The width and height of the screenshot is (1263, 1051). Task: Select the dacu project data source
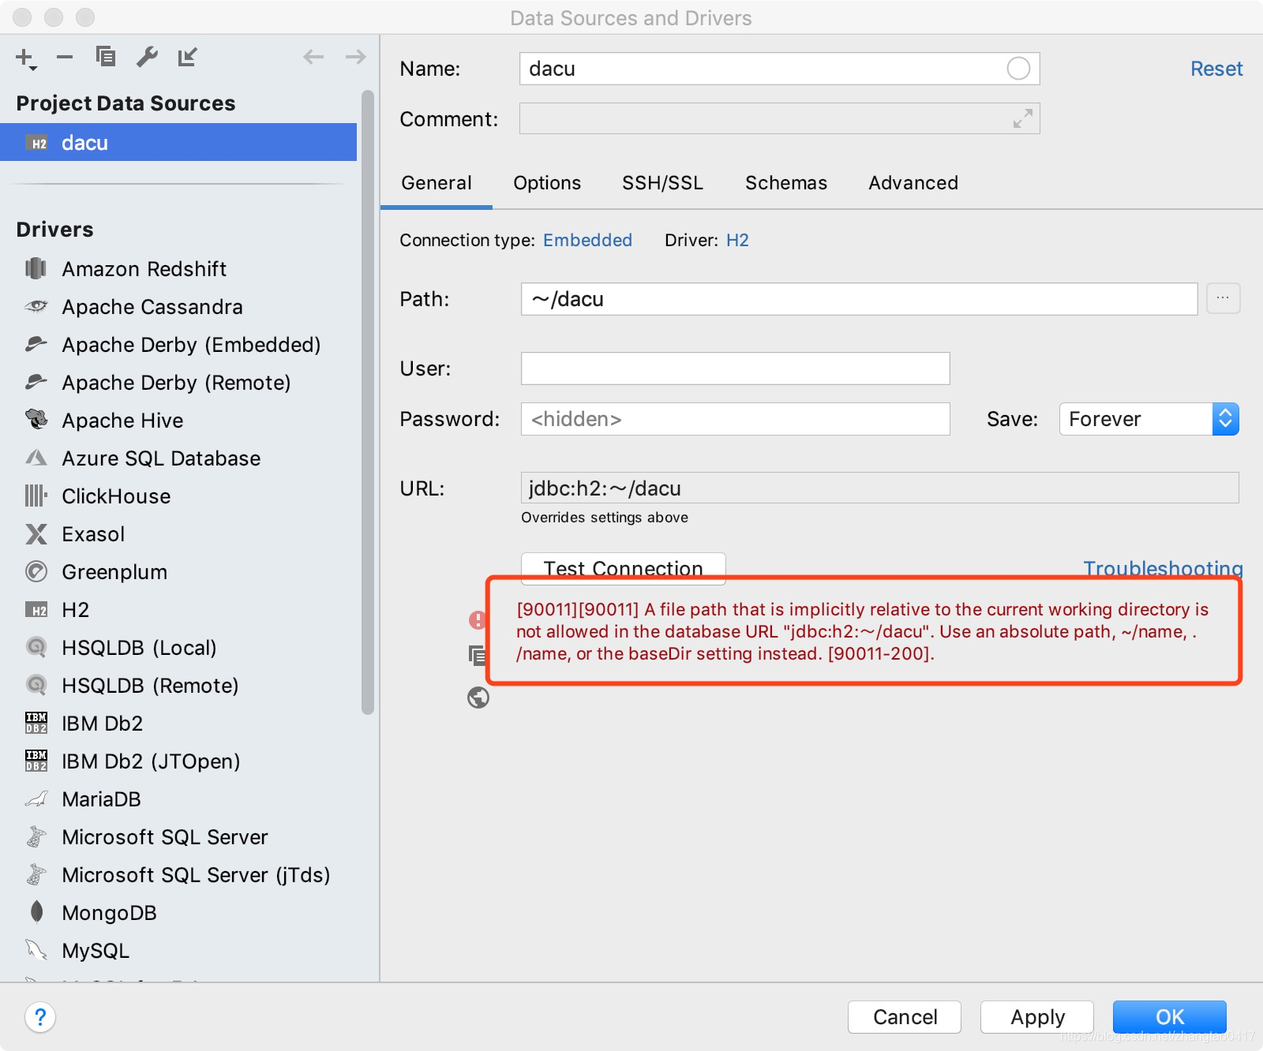tap(178, 143)
